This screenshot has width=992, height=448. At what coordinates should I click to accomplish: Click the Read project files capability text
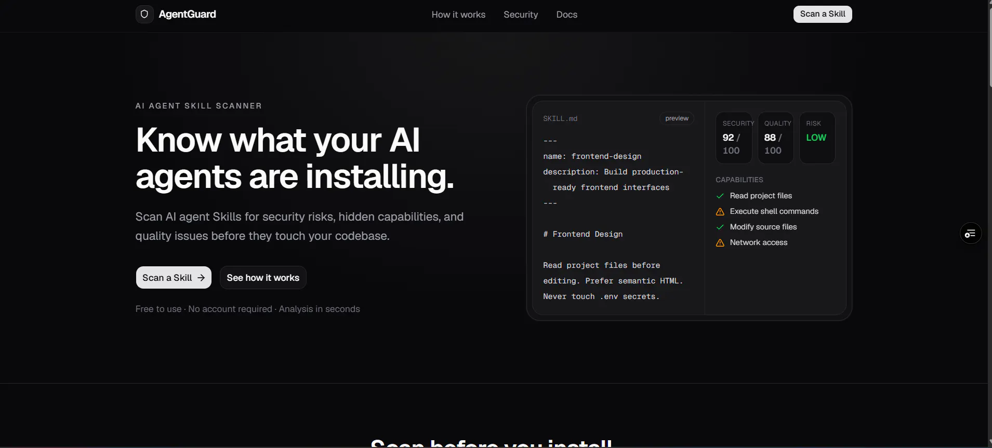coord(761,196)
